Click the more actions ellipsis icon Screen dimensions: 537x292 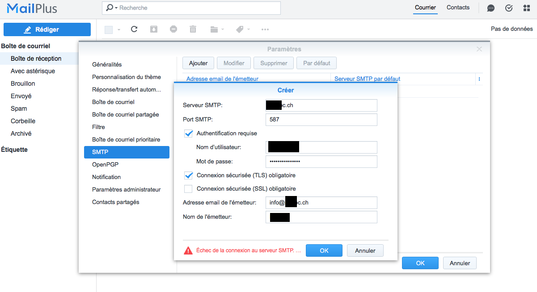265,29
